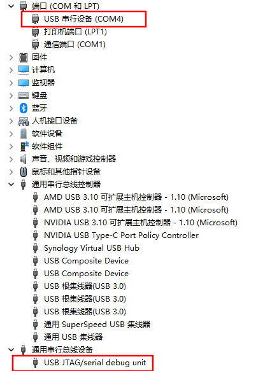Image resolution: width=256 pixels, height=371 pixels.
Task: Click the monitor (监视器) category icon
Action: [24, 83]
